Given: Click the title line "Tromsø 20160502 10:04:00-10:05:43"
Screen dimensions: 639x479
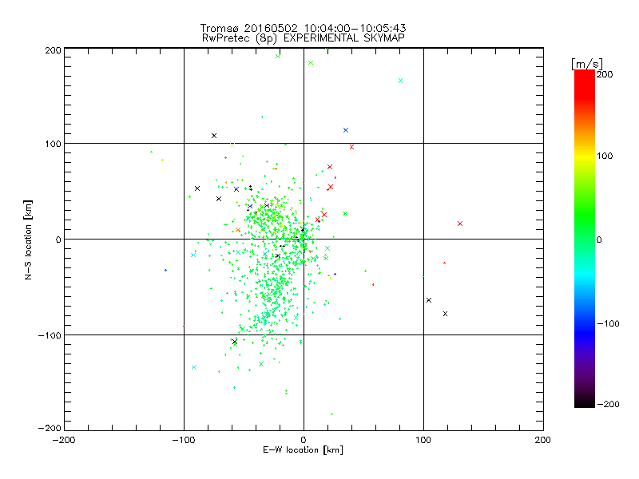Looking at the screenshot, I should click(x=303, y=28).
